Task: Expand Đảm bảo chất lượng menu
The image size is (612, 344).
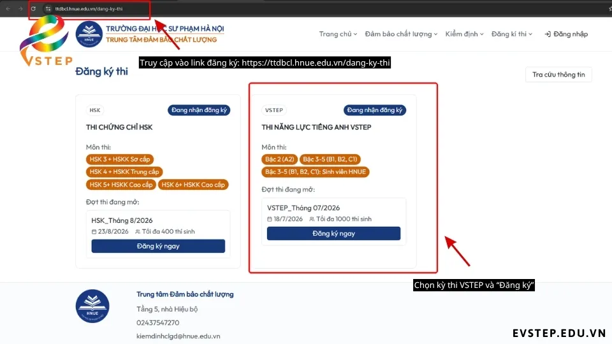Action: pyautogui.click(x=401, y=34)
